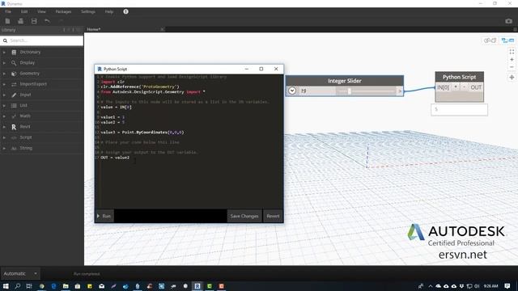Viewport: 518px width, 291px height.
Task: Open the View menu
Action: 41,11
